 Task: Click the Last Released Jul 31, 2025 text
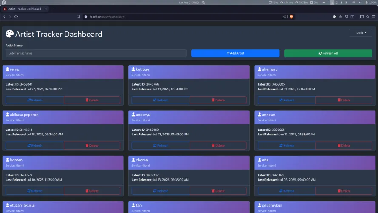coord(286,89)
